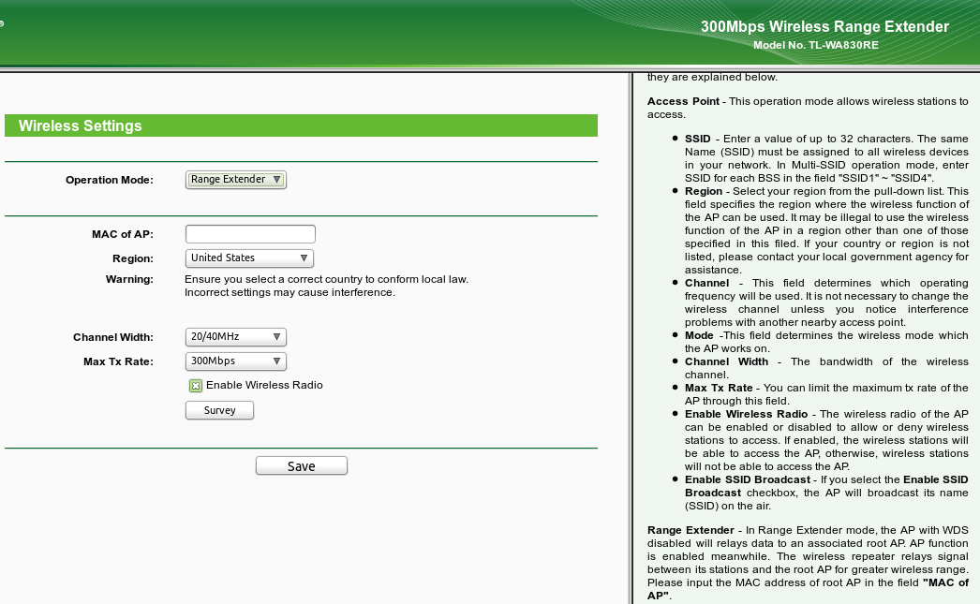The image size is (980, 604).
Task: Click the Access Point heading in help
Action: click(683, 101)
